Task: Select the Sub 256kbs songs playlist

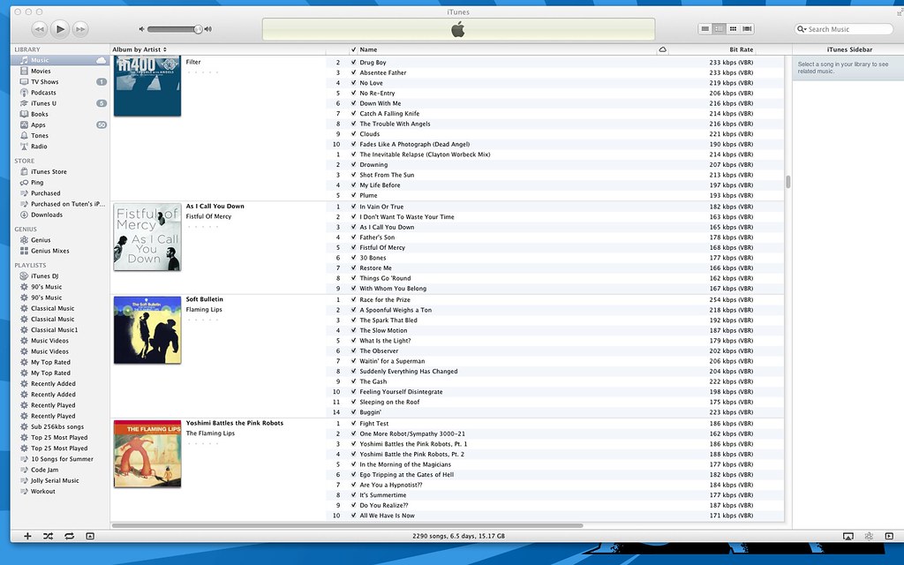Action: (57, 426)
